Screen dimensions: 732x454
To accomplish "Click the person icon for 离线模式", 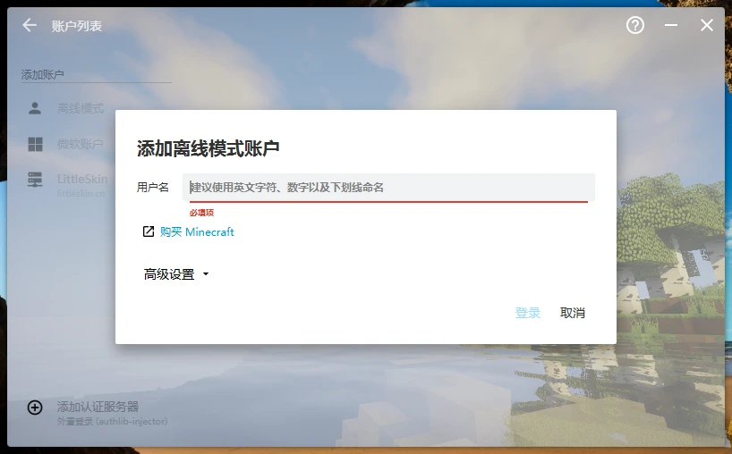I will [35, 108].
